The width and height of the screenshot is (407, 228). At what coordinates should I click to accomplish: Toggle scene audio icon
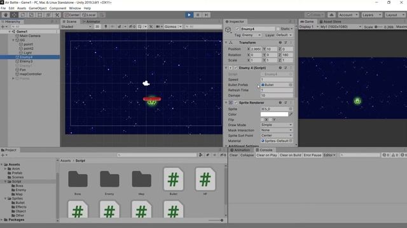point(113,27)
